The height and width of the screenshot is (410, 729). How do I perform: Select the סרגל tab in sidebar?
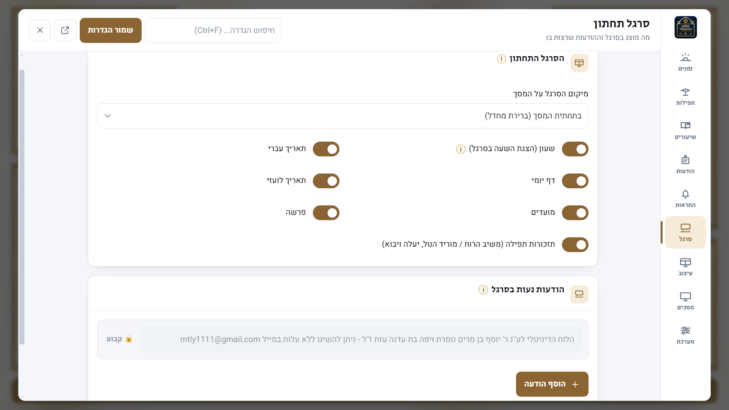(685, 232)
